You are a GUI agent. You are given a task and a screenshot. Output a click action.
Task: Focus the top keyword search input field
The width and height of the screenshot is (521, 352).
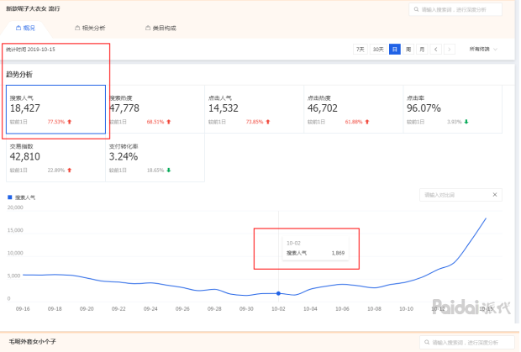point(455,9)
